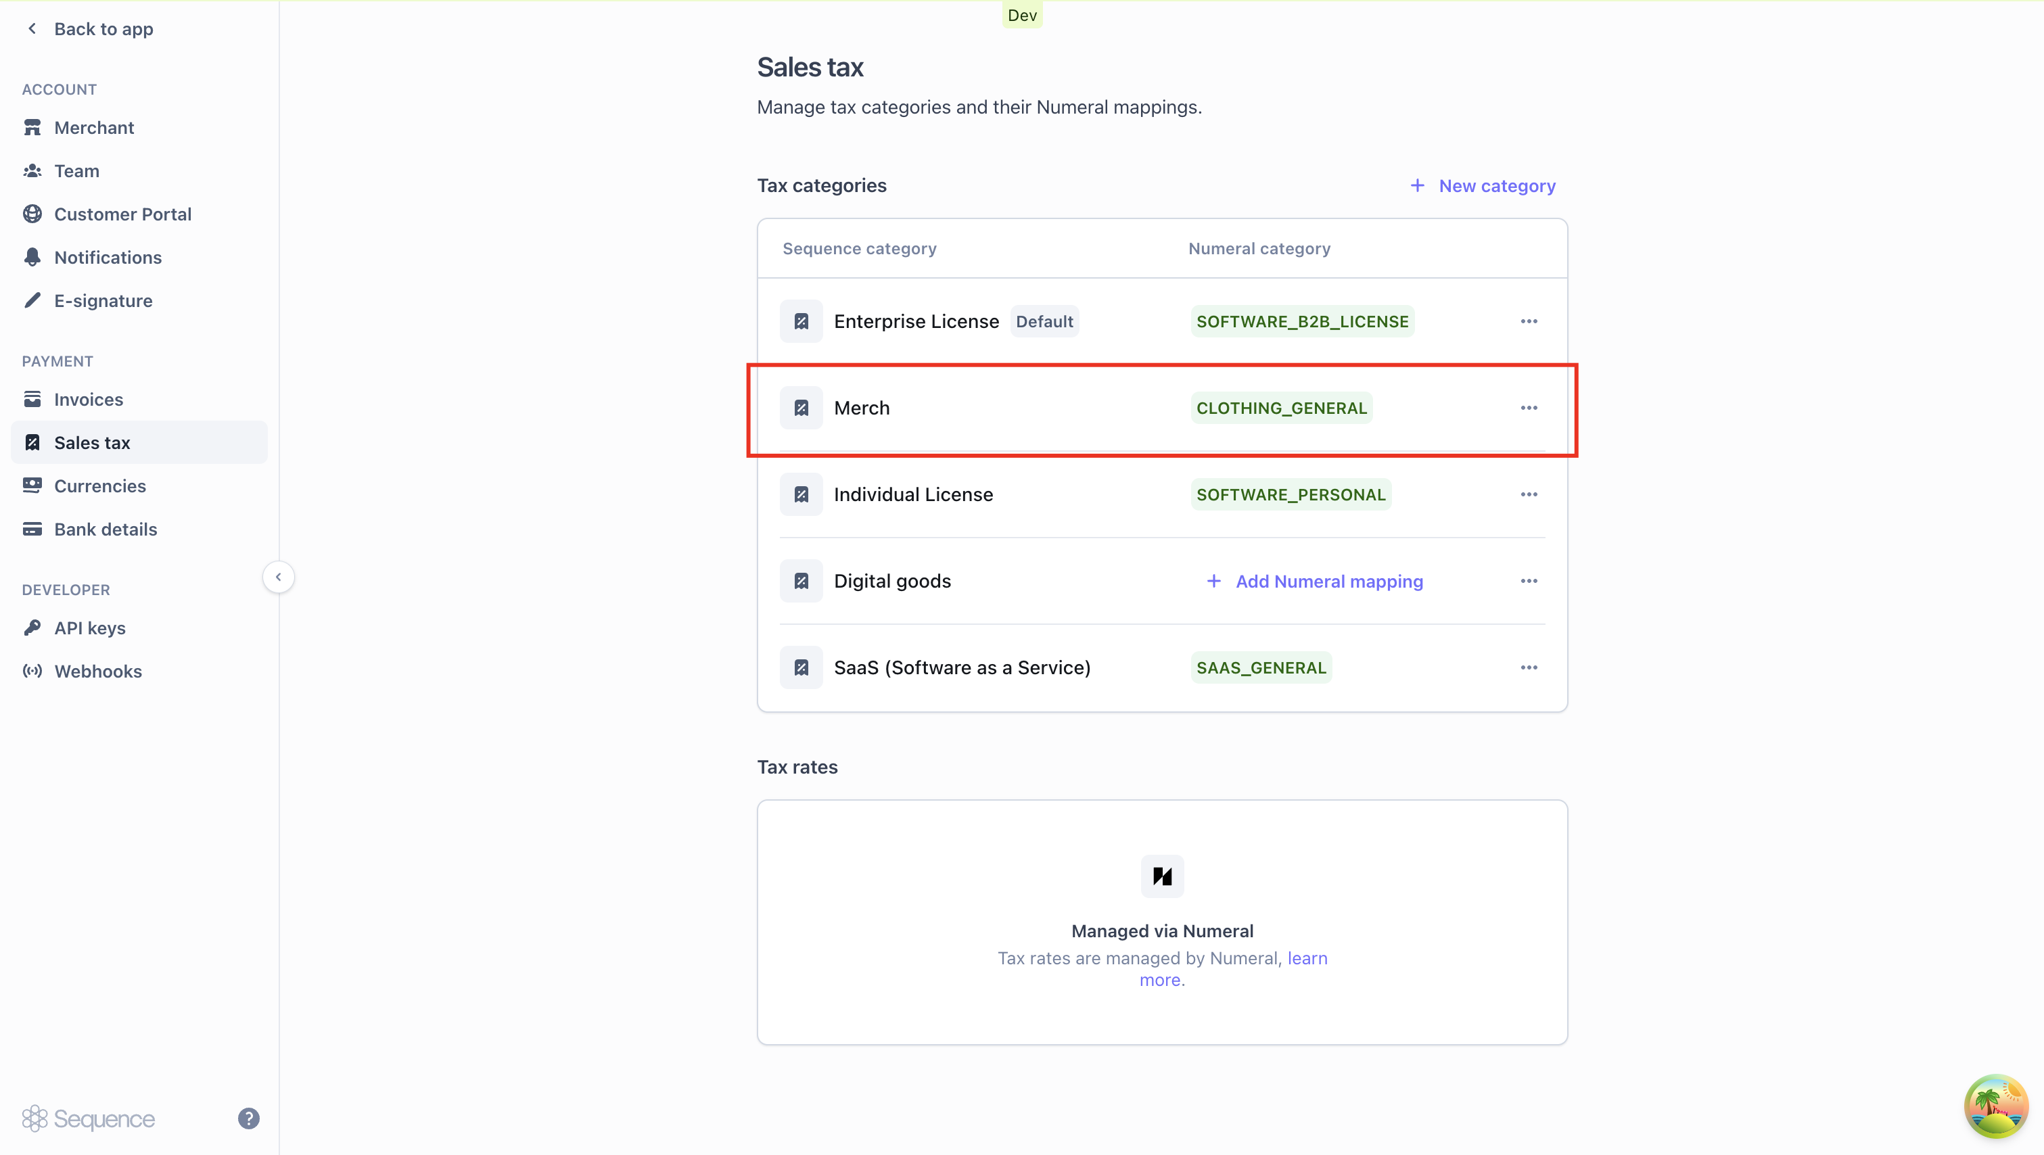2044x1155 pixels.
Task: Click the Webhooks broadcast icon in sidebar
Action: point(32,671)
